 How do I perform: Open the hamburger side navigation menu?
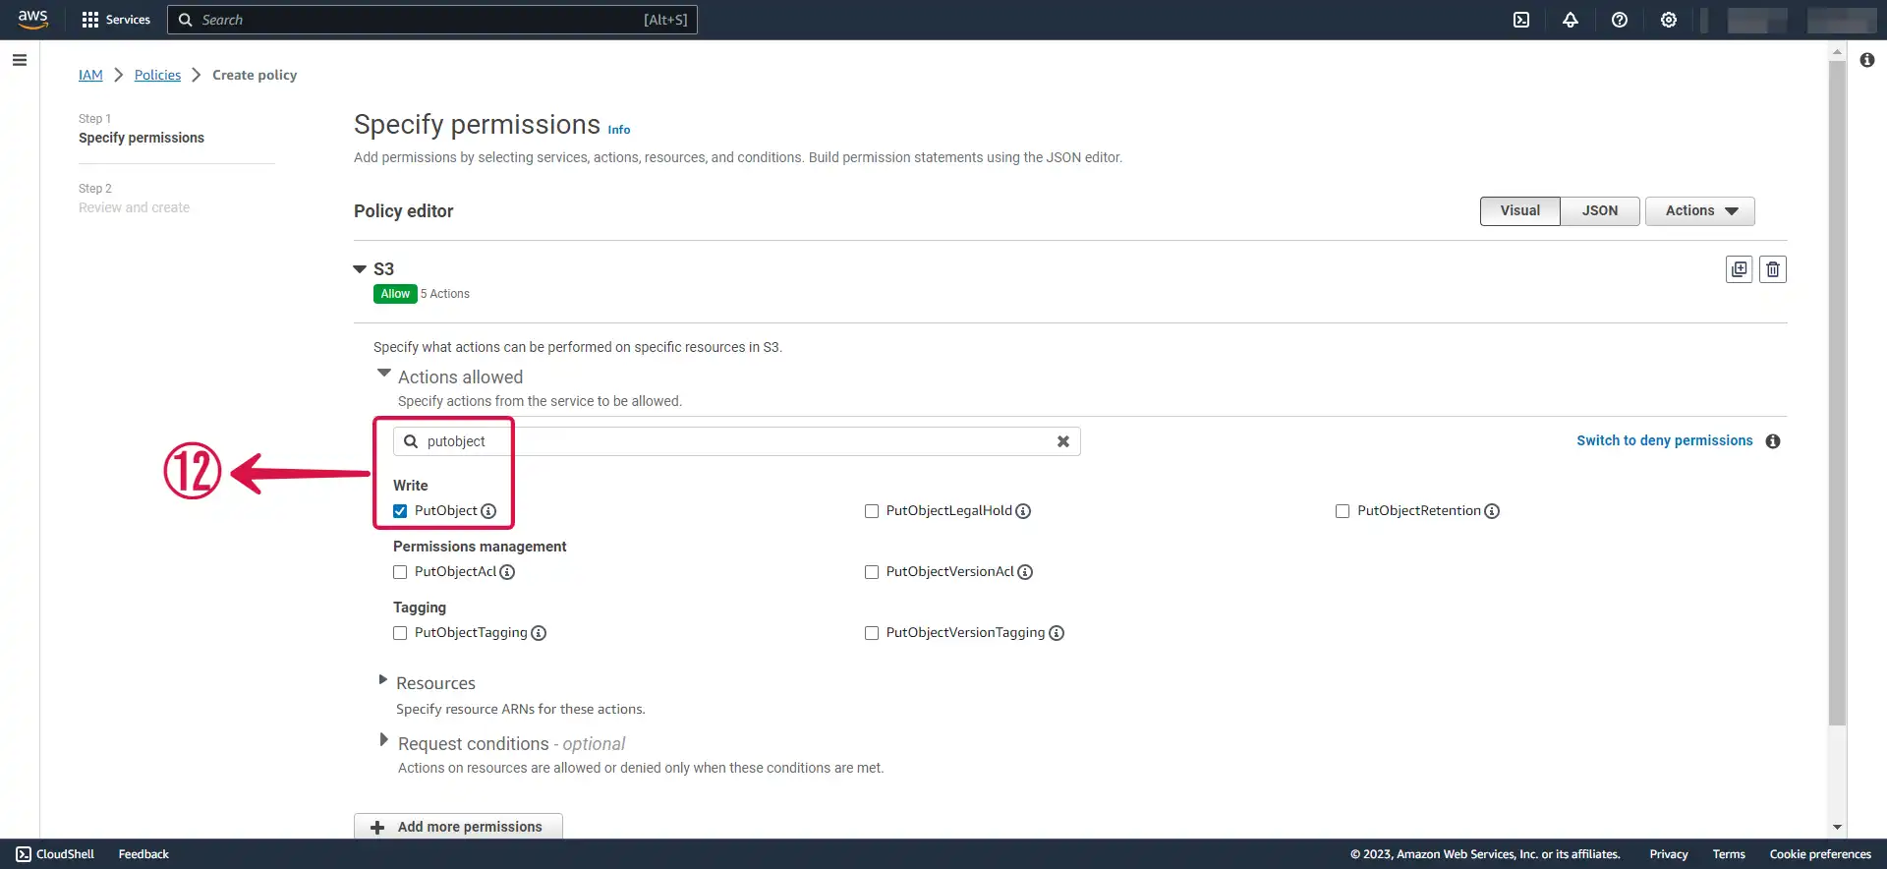pos(20,60)
